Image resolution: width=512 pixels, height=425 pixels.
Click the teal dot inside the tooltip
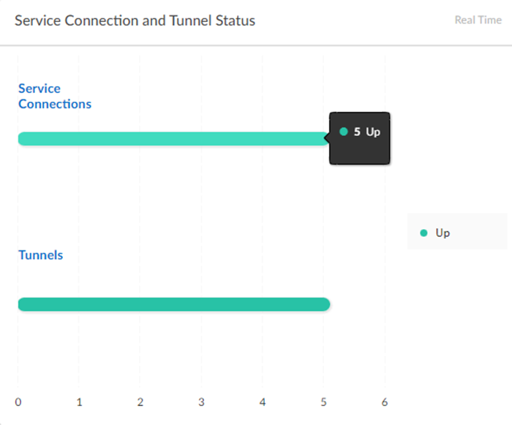[344, 132]
